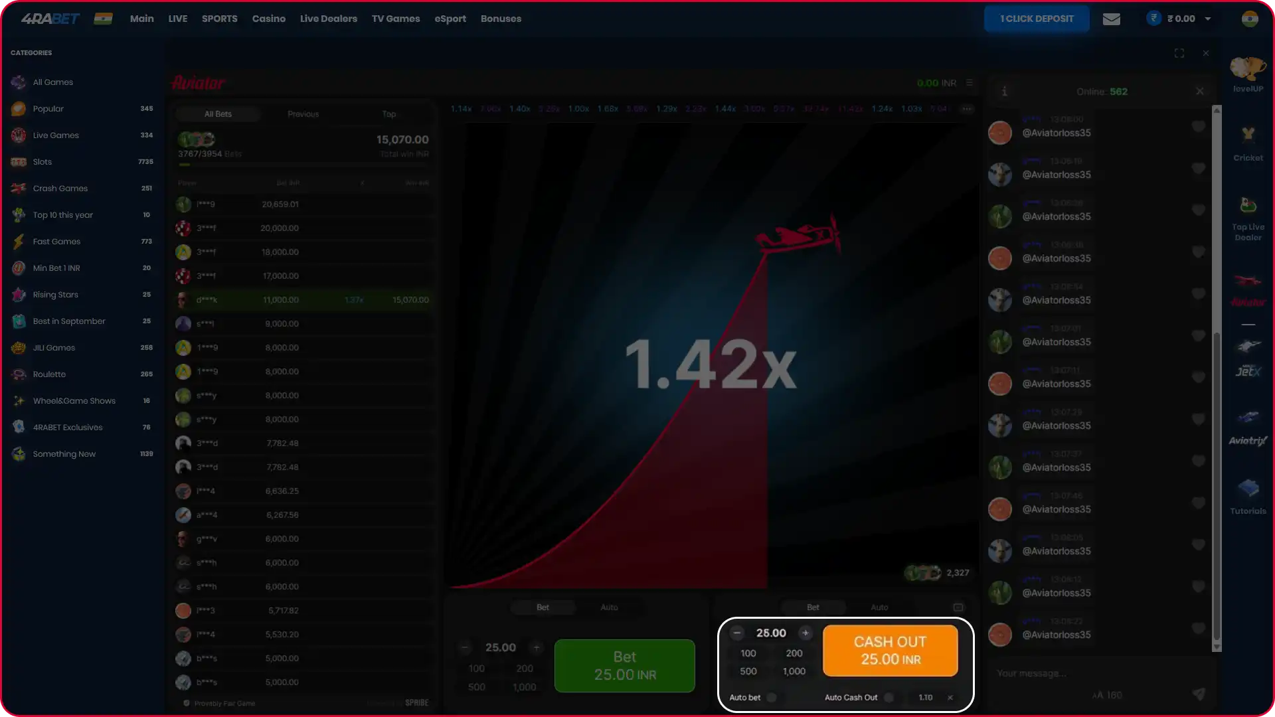1275x717 pixels.
Task: Open the Top Live Dealer shortcut
Action: coord(1248,219)
